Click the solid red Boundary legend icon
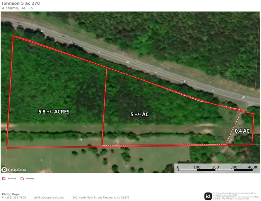261x201 pixels. coord(4,179)
